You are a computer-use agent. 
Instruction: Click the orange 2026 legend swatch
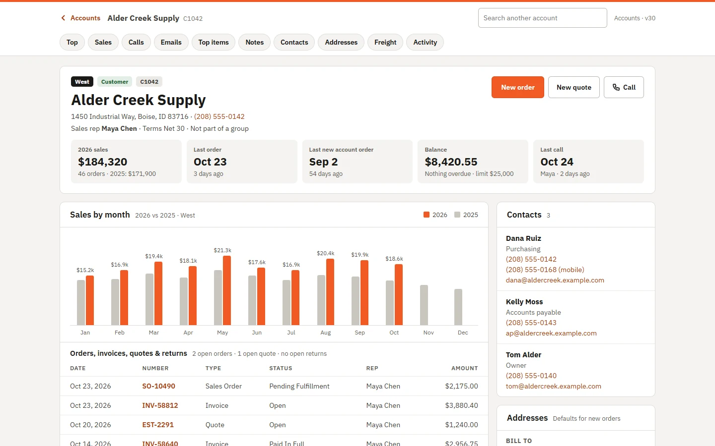pyautogui.click(x=427, y=215)
